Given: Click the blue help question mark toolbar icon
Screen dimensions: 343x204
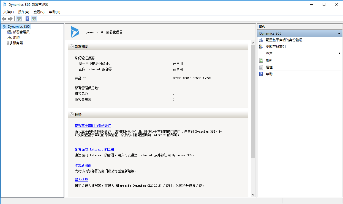Looking at the screenshot, I should tap(27, 19).
